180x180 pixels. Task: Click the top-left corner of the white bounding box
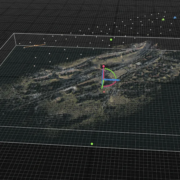[14, 33]
